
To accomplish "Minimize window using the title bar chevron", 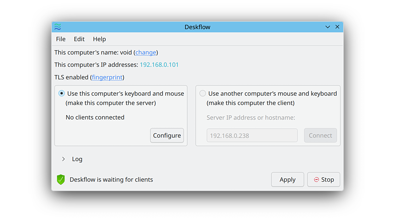I will coord(328,27).
